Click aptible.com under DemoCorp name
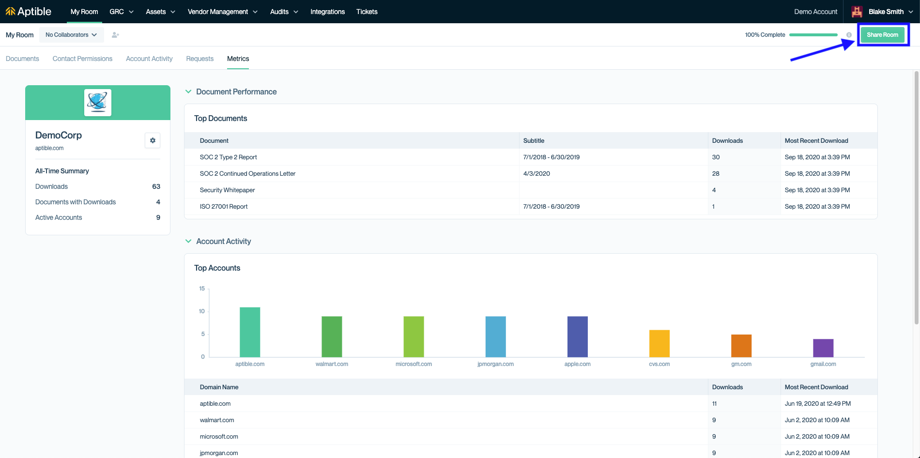 (x=49, y=148)
